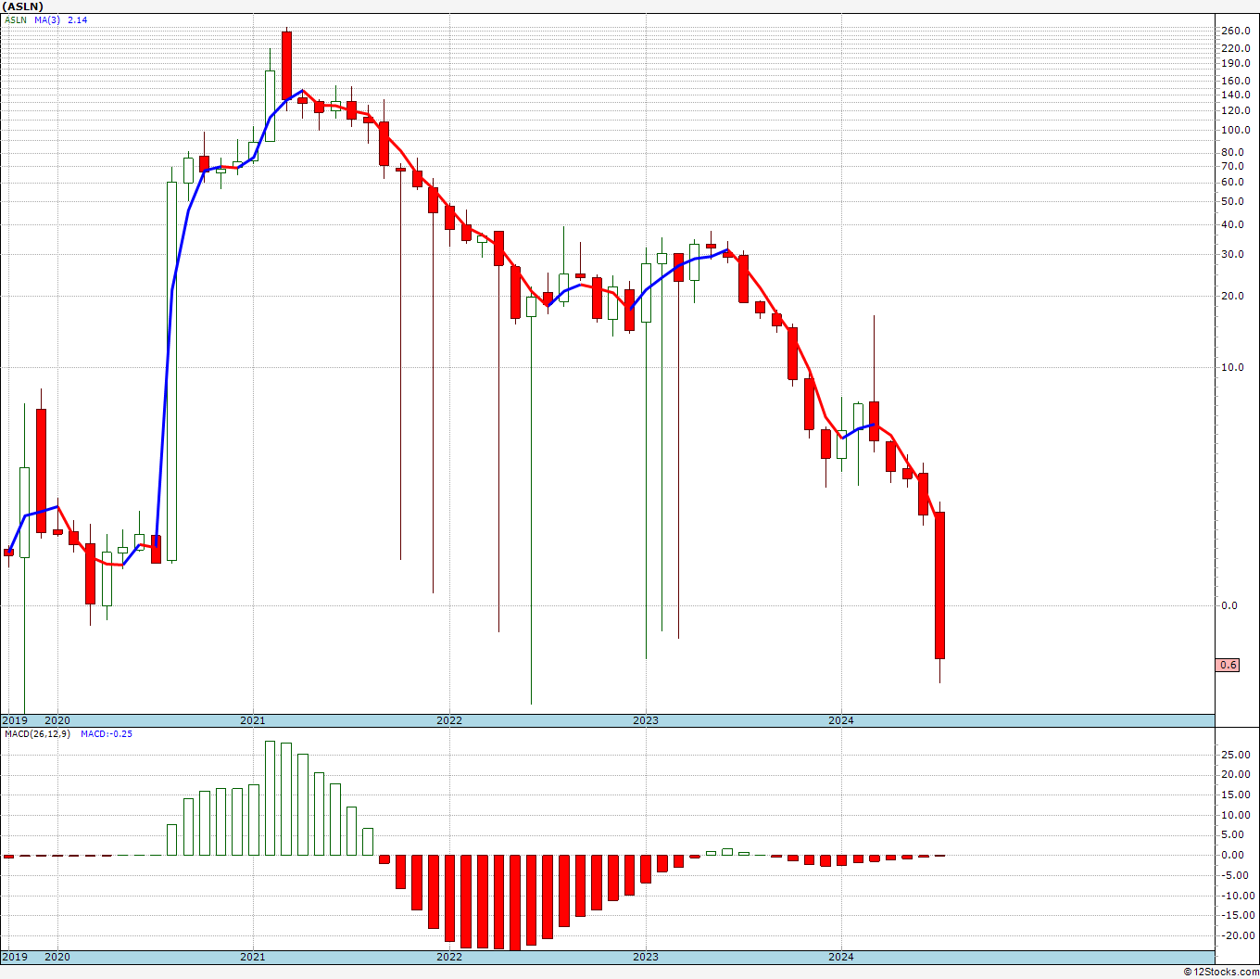Click 2019 on the price chart time axis
Screen dimensions: 1260x979
pos(14,720)
